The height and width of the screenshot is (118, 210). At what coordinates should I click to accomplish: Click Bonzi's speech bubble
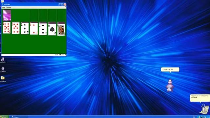pos(170,69)
